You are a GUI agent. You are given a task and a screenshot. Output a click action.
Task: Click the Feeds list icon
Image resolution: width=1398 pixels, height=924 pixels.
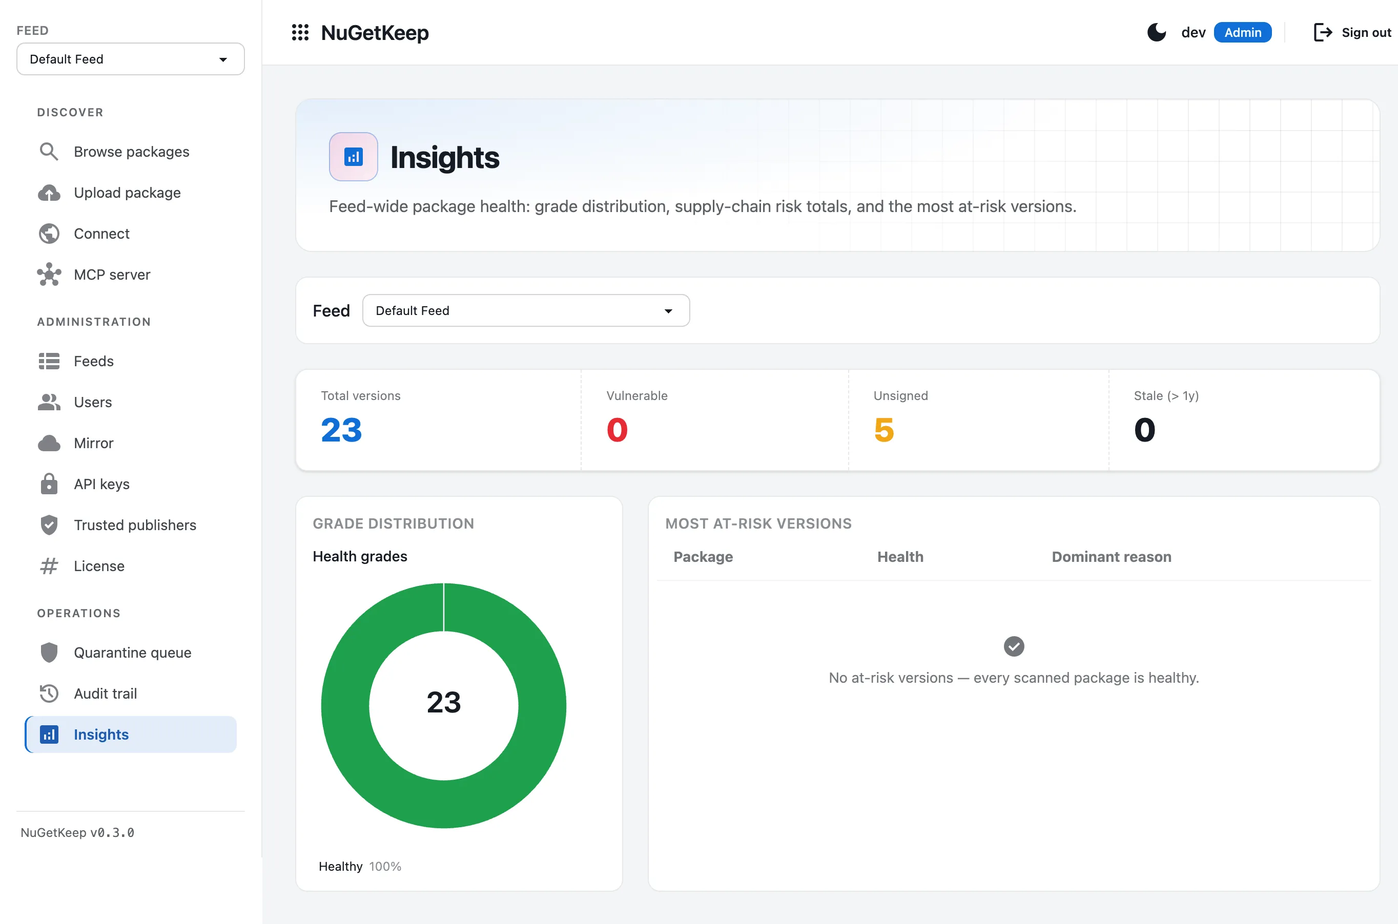point(49,361)
